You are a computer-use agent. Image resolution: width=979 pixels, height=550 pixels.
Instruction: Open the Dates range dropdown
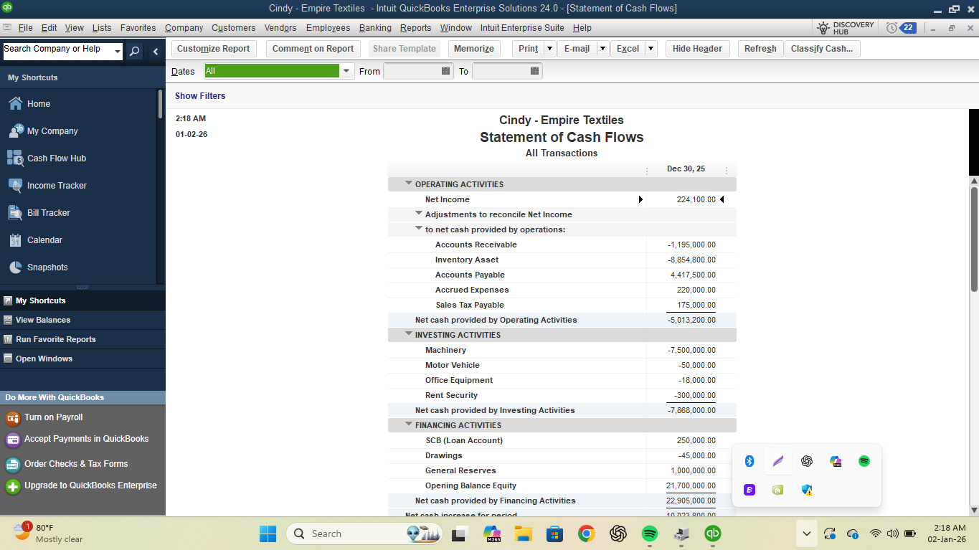347,71
